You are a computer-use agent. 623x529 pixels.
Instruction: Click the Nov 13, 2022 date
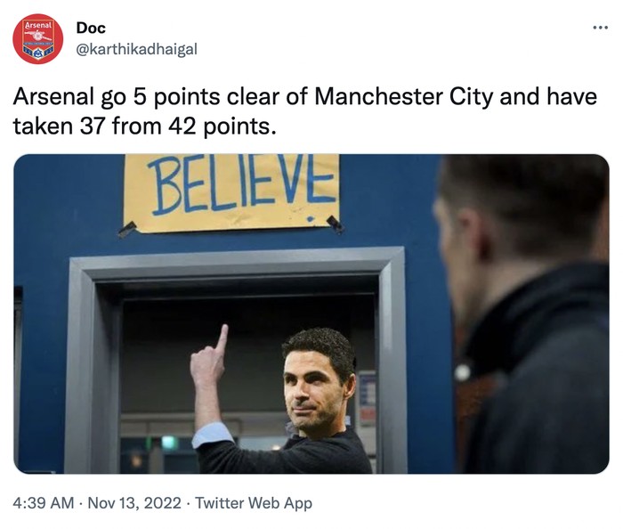[134, 503]
